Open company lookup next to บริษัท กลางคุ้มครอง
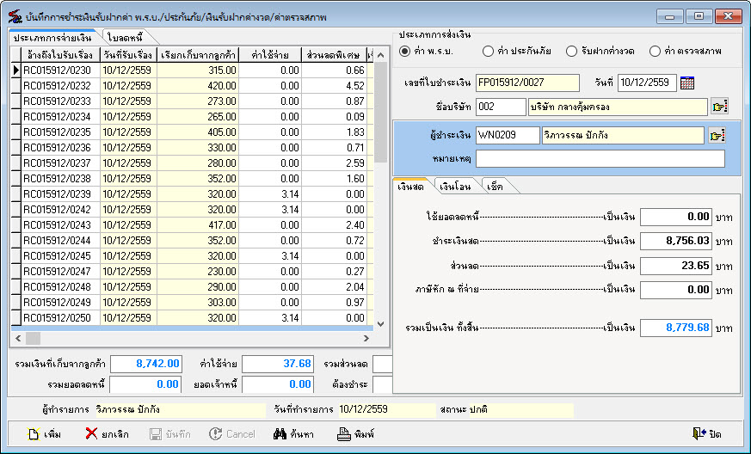 [719, 107]
